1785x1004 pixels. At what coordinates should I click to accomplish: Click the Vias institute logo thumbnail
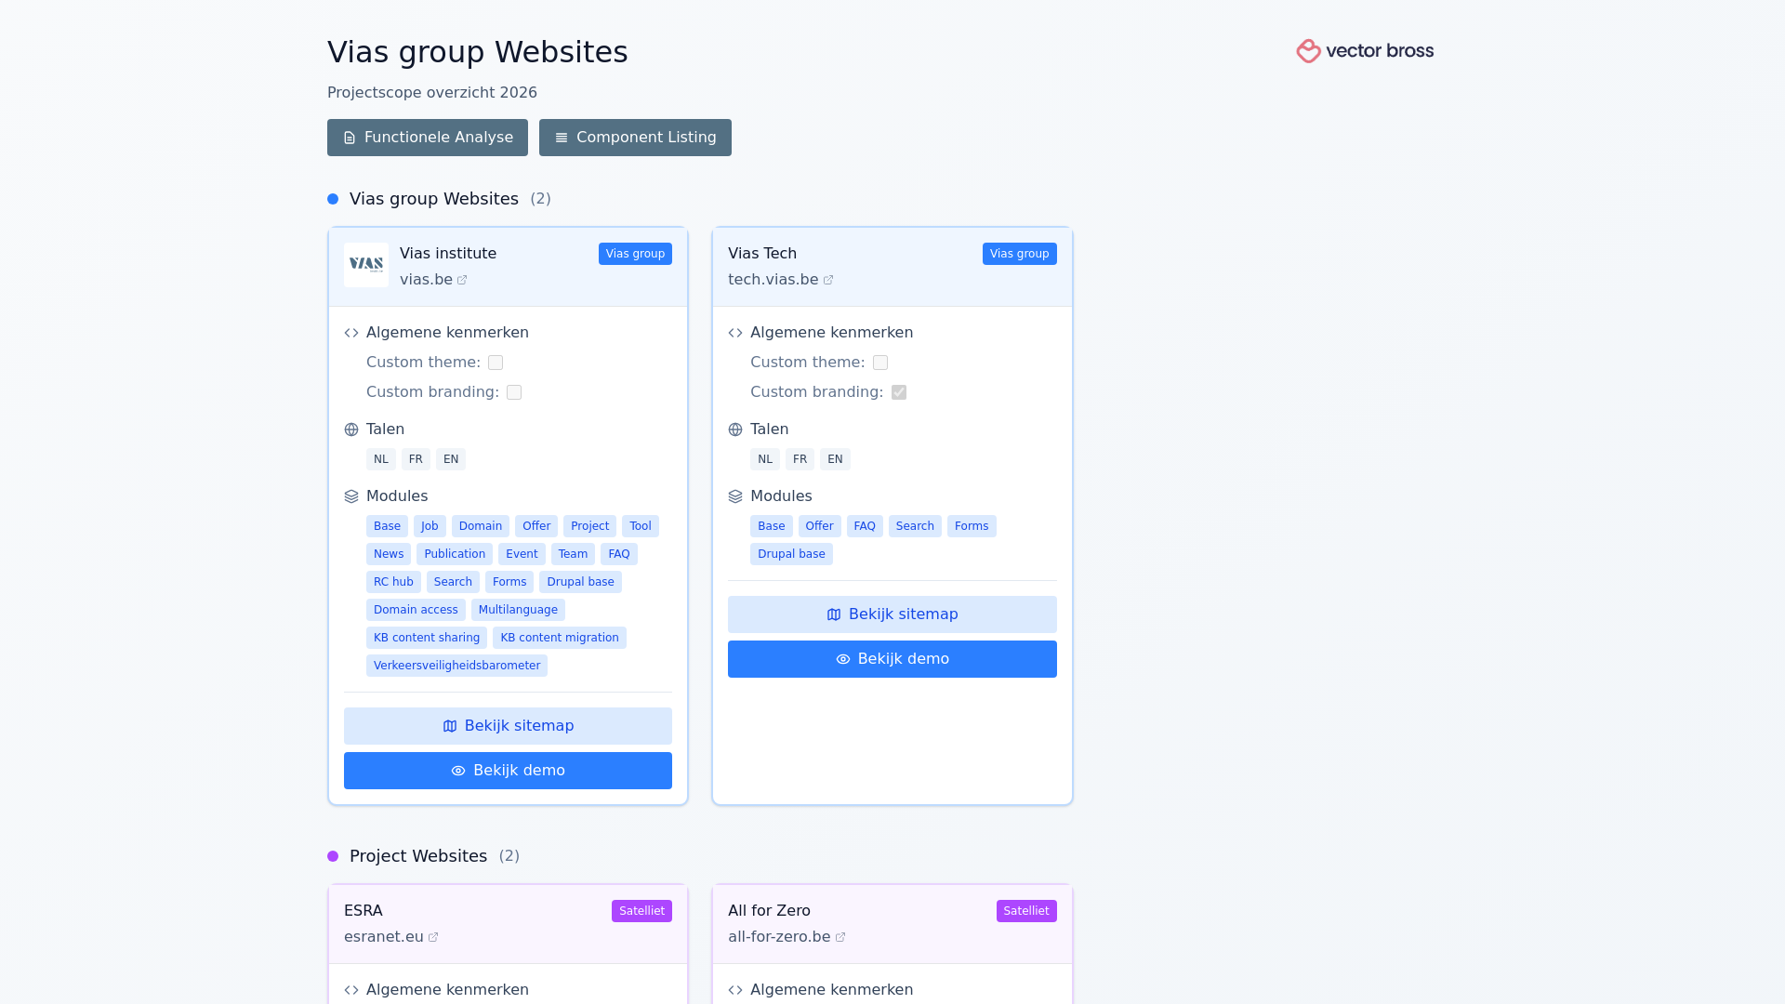click(366, 265)
